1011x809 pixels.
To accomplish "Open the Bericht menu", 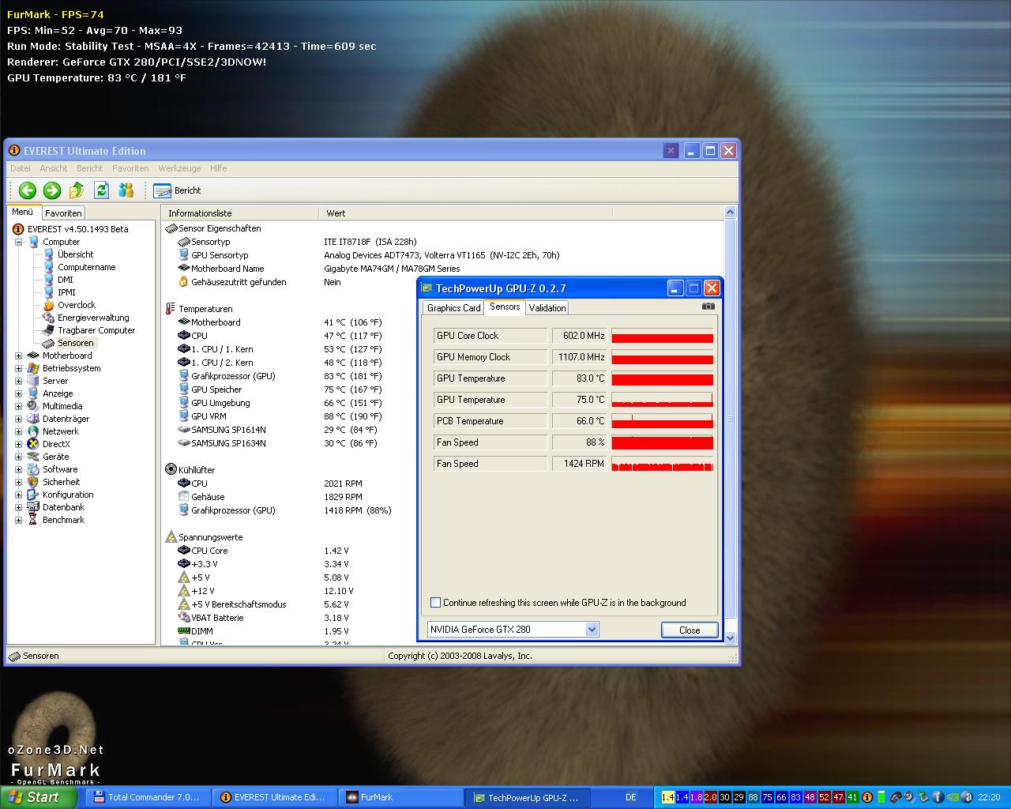I will (89, 168).
